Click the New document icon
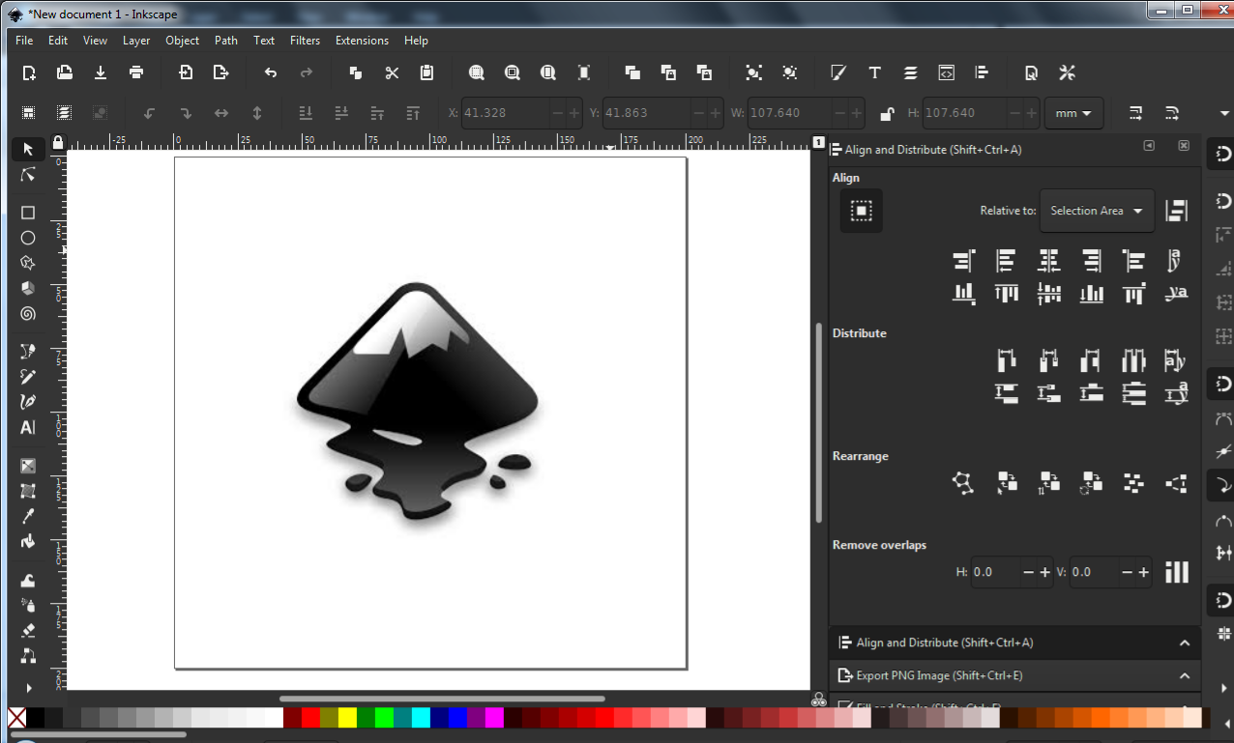 click(29, 72)
